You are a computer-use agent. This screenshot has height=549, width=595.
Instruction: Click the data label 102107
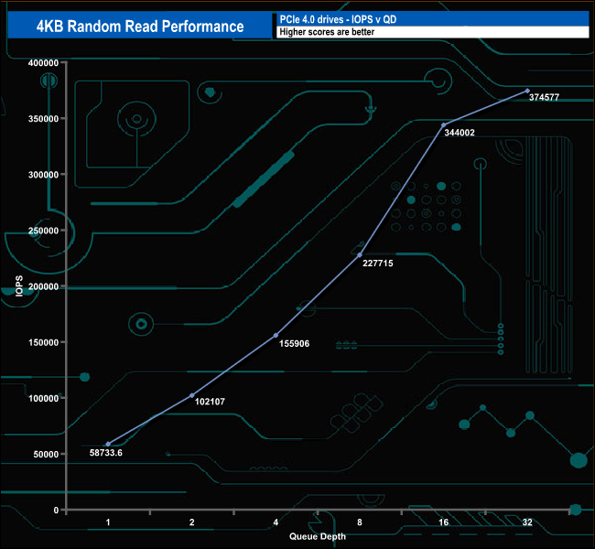pos(210,402)
